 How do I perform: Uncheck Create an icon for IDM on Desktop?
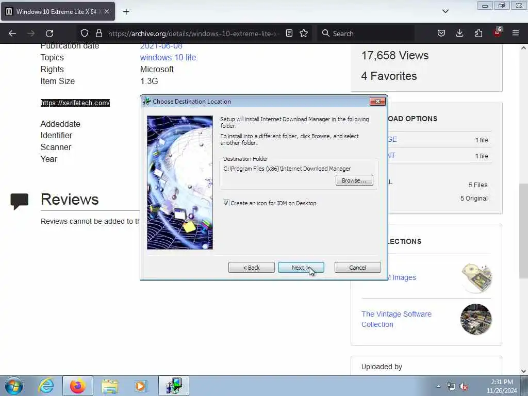click(226, 203)
